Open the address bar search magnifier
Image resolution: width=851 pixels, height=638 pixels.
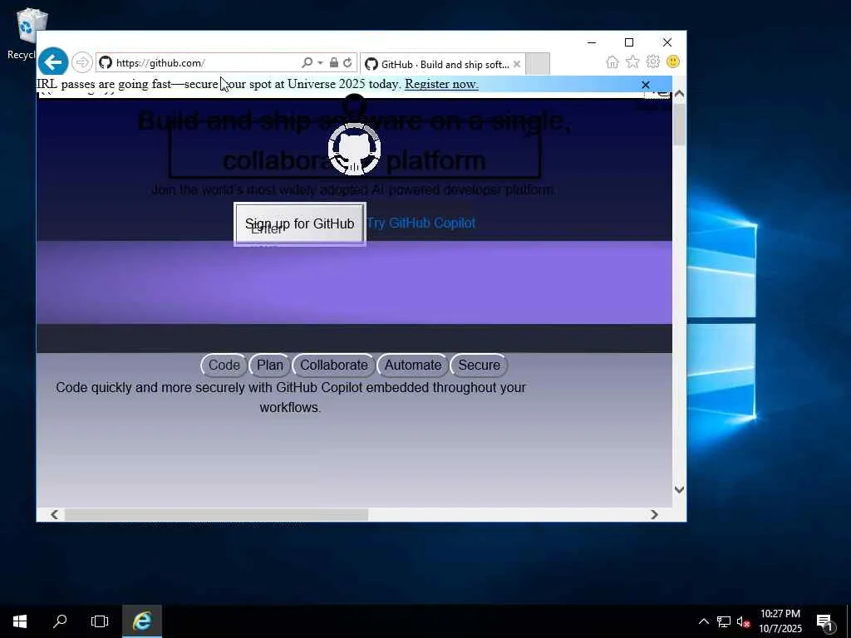[x=307, y=63]
